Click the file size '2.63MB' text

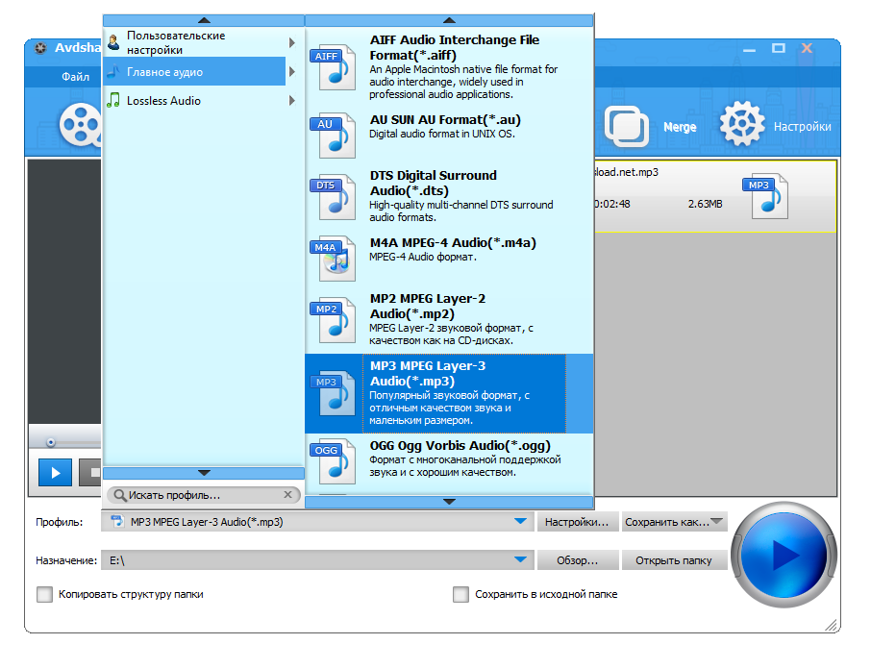pyautogui.click(x=705, y=205)
